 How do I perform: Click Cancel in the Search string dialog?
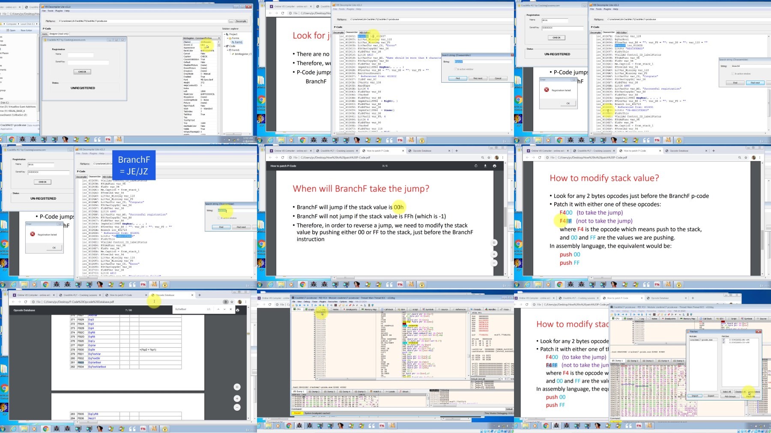click(x=498, y=78)
